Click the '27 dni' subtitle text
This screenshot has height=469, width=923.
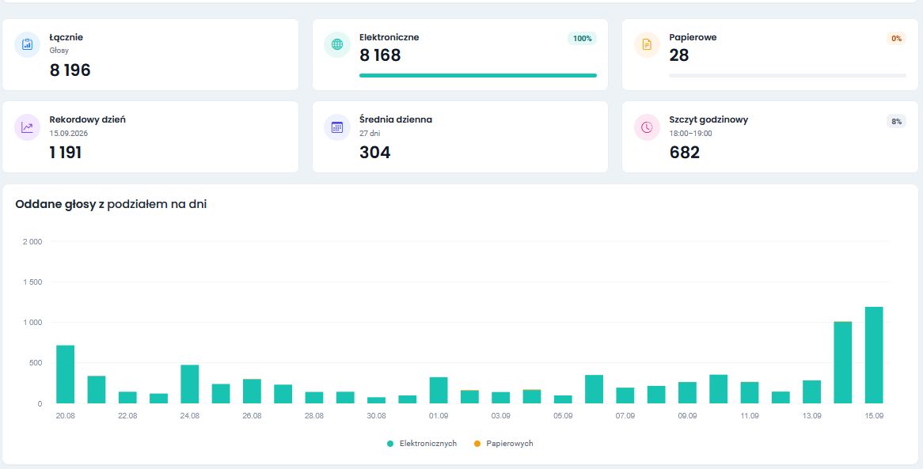[x=370, y=134]
